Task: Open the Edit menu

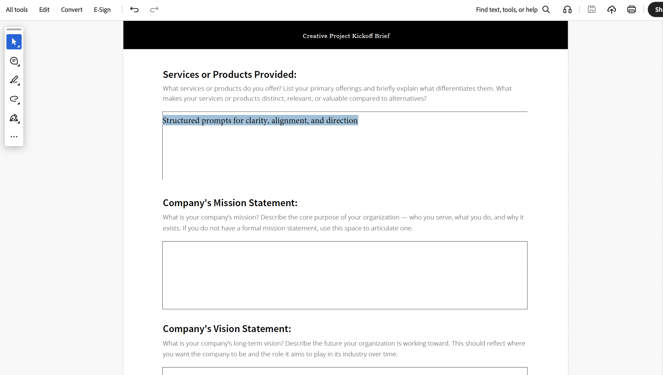Action: 44,10
